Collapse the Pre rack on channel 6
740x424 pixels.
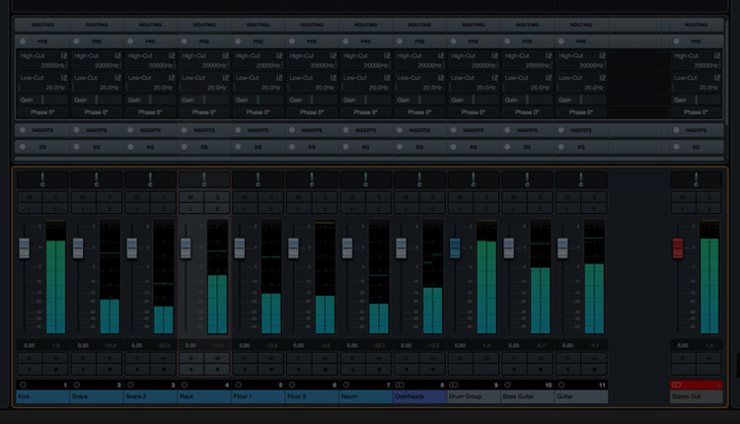[x=312, y=41]
